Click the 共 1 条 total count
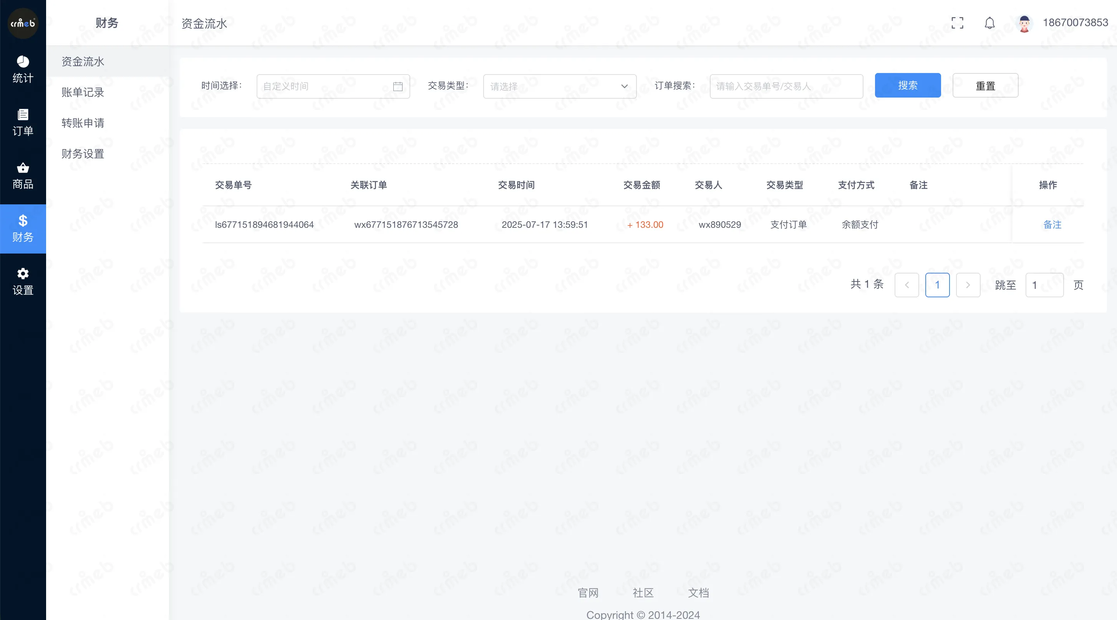 pyautogui.click(x=867, y=284)
